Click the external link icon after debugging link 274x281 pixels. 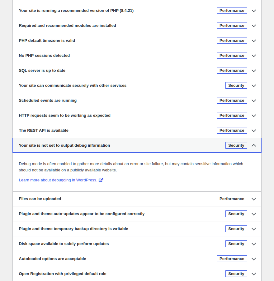coord(101,180)
